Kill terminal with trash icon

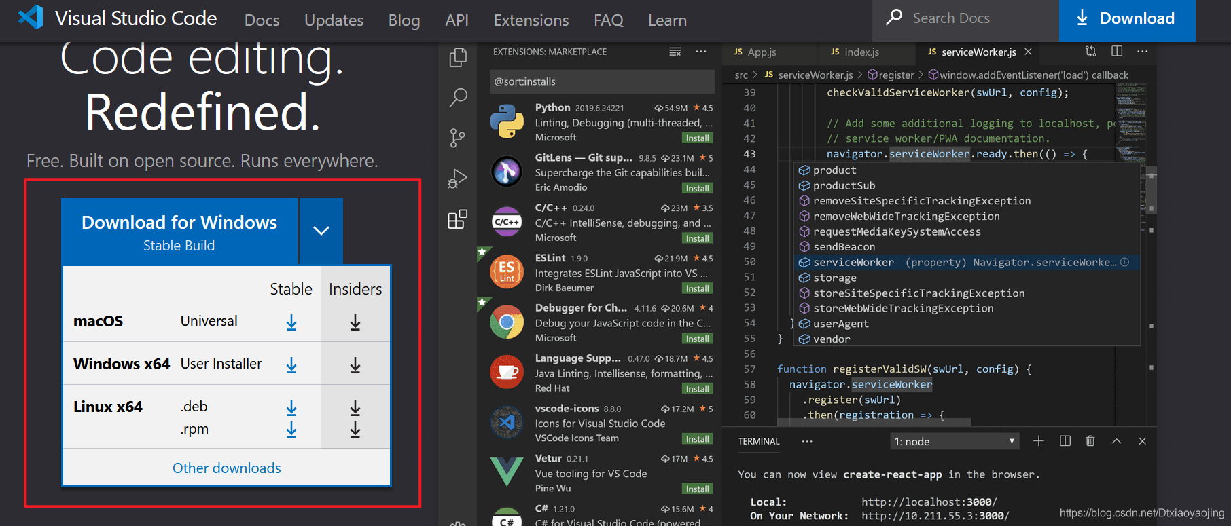pos(1090,441)
